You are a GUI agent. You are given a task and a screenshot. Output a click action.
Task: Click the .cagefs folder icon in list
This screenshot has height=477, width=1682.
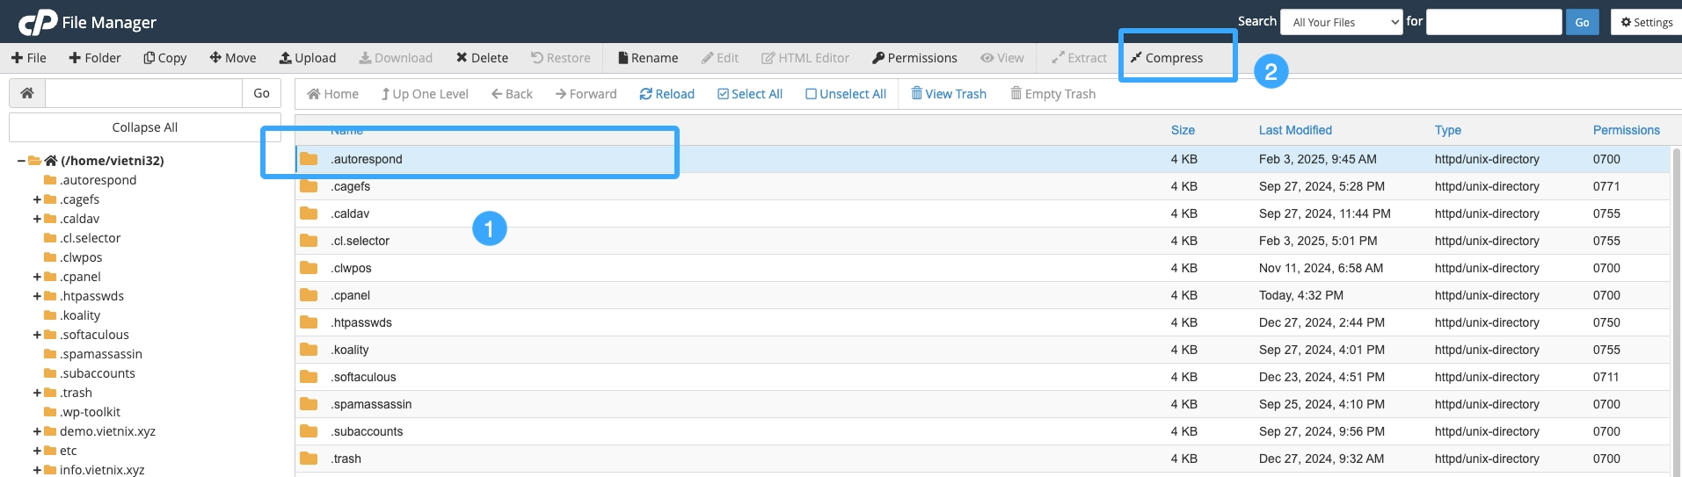click(x=309, y=186)
